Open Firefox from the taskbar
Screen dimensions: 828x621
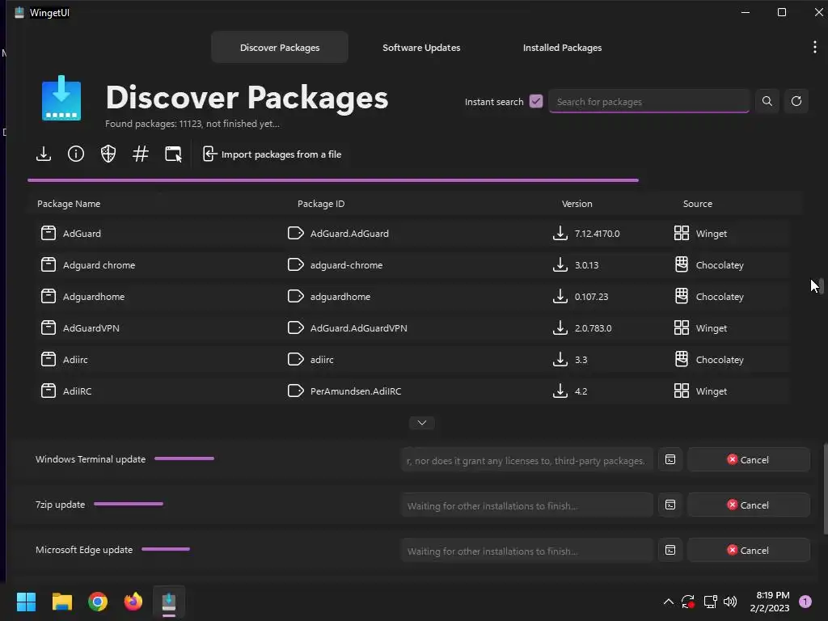133,602
